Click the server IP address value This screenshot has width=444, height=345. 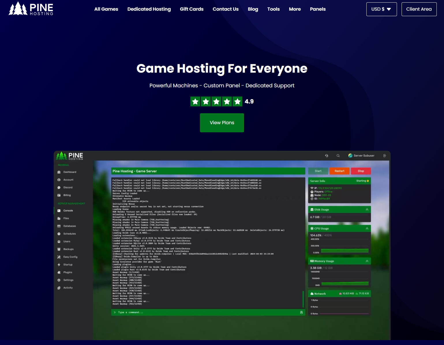[330, 188]
